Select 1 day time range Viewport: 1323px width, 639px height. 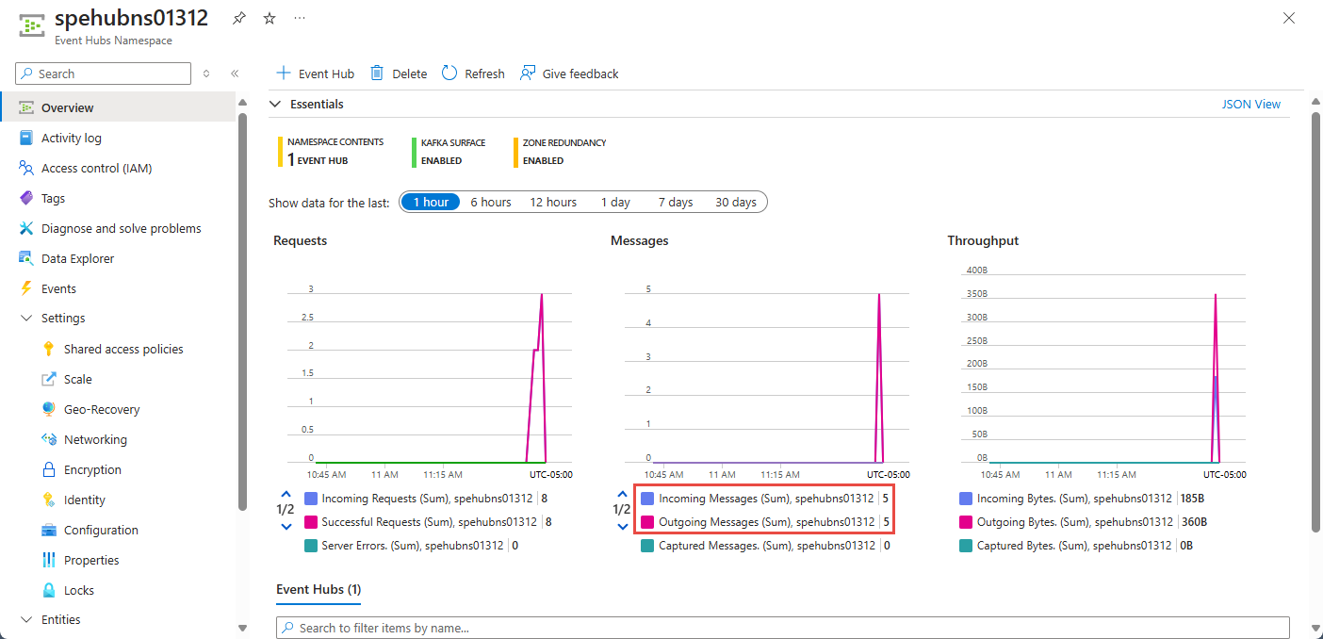pos(615,202)
